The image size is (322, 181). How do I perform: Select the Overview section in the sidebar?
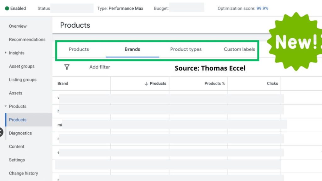(18, 26)
